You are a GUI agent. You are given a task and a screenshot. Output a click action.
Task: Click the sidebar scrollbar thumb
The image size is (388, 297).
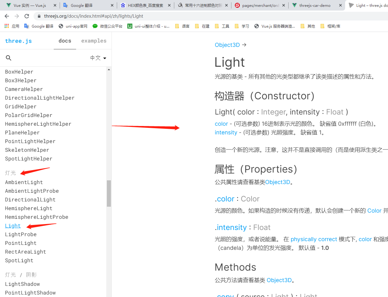[x=109, y=193]
